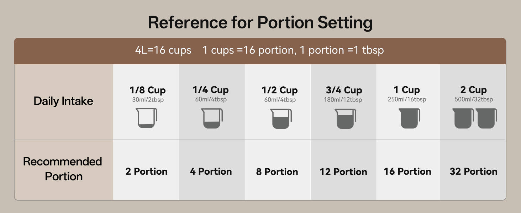Choose the "12 Portion" cell
521x213 pixels.
[x=343, y=172]
